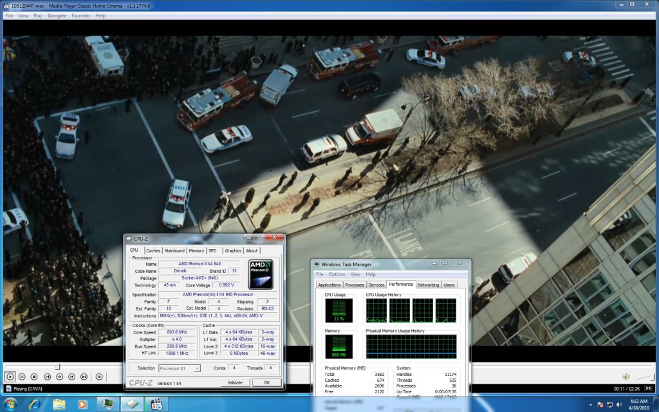Image resolution: width=659 pixels, height=412 pixels.
Task: Click the Media Player Classic title bar icon
Action: click(6, 6)
